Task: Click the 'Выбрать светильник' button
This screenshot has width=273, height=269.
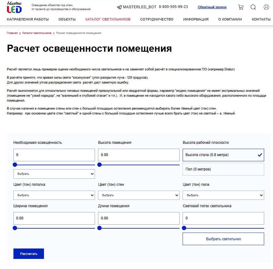Action: click(x=223, y=239)
